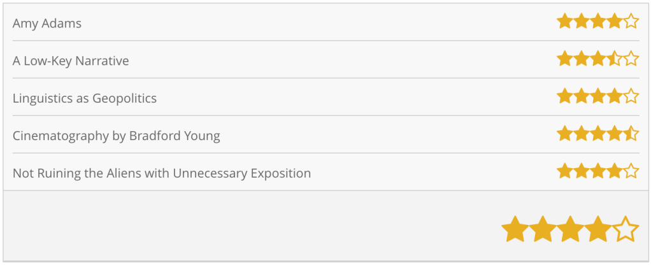Select the A Low-Key Narrative label

tap(71, 61)
